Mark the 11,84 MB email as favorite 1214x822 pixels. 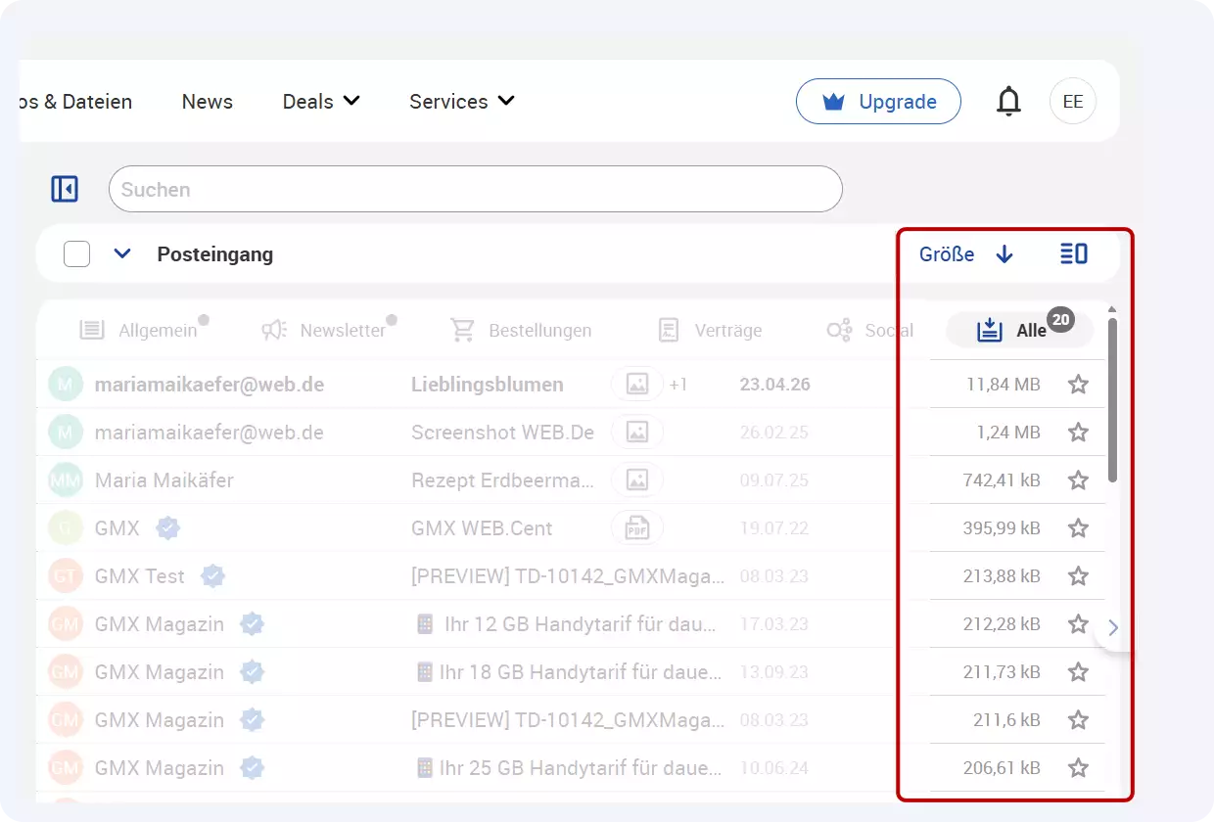[1078, 384]
